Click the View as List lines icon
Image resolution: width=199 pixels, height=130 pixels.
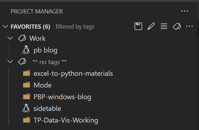164,26
